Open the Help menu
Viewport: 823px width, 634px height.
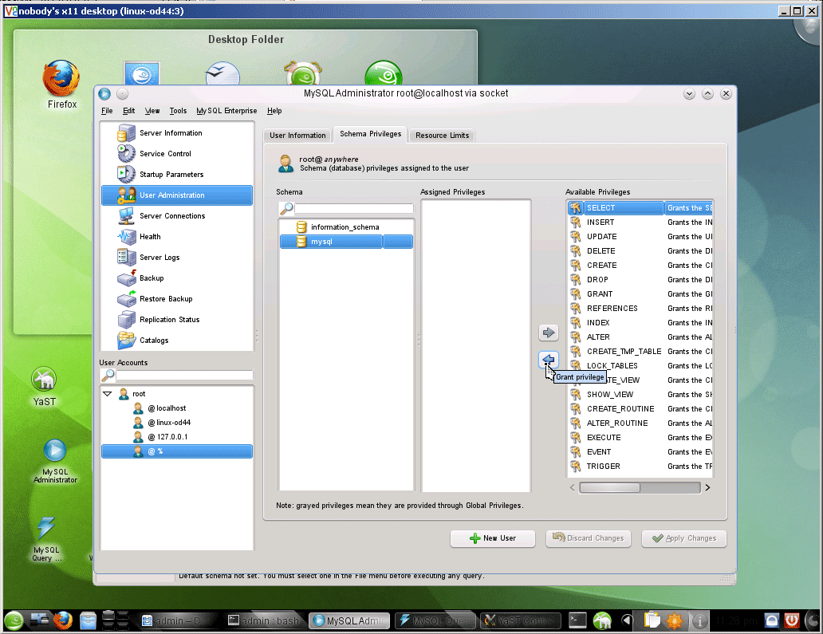pyautogui.click(x=274, y=111)
